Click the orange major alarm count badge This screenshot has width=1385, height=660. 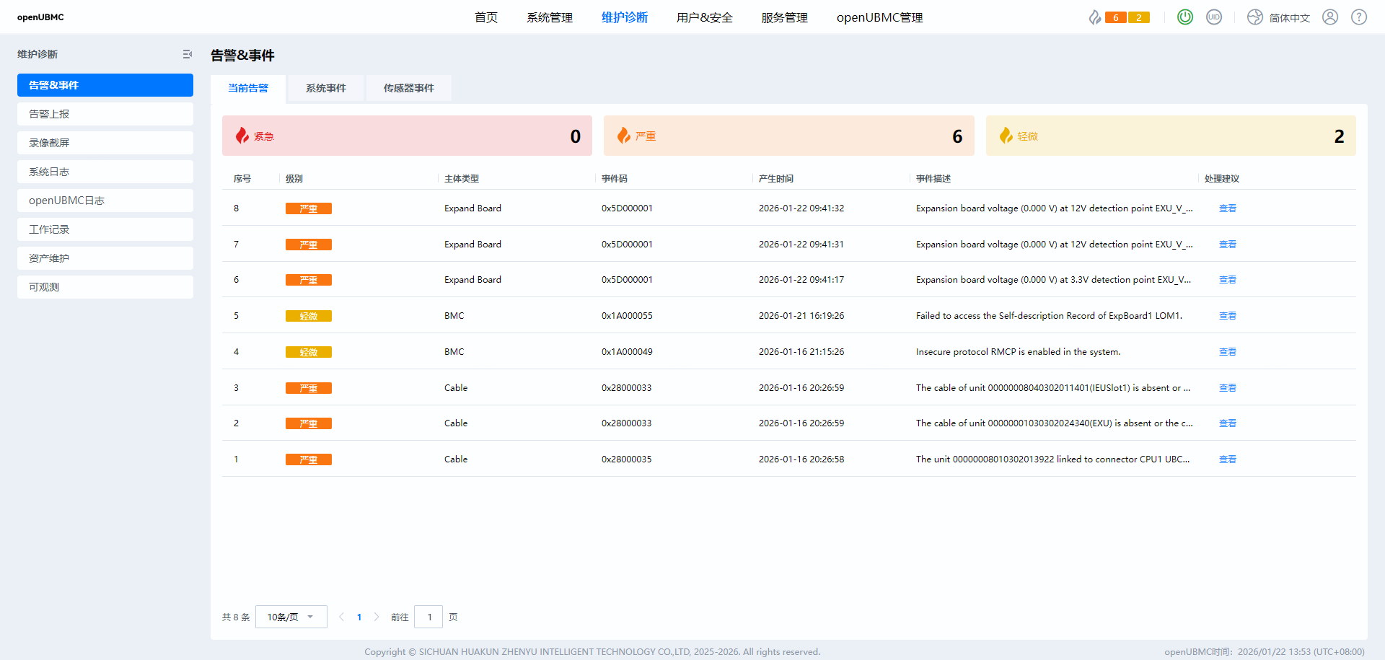[1115, 17]
